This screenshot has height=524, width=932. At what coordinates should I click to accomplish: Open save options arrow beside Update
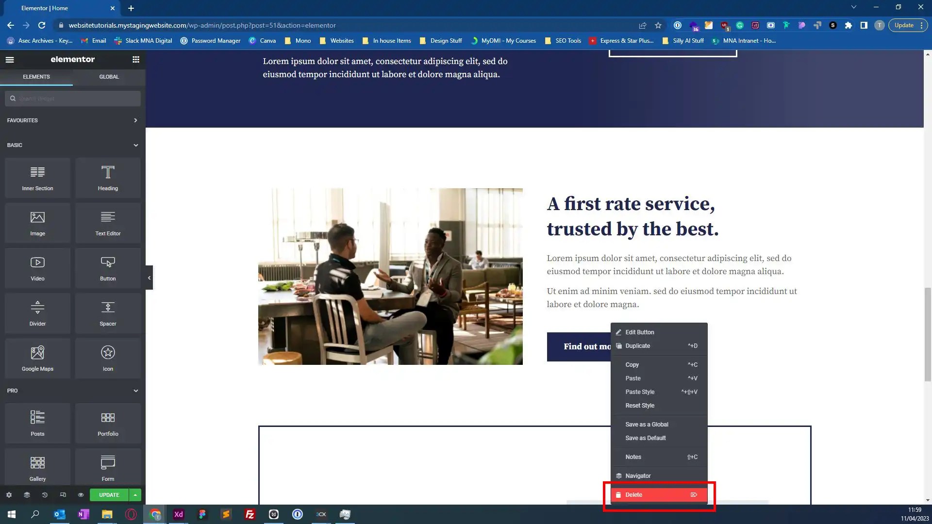[135, 495]
